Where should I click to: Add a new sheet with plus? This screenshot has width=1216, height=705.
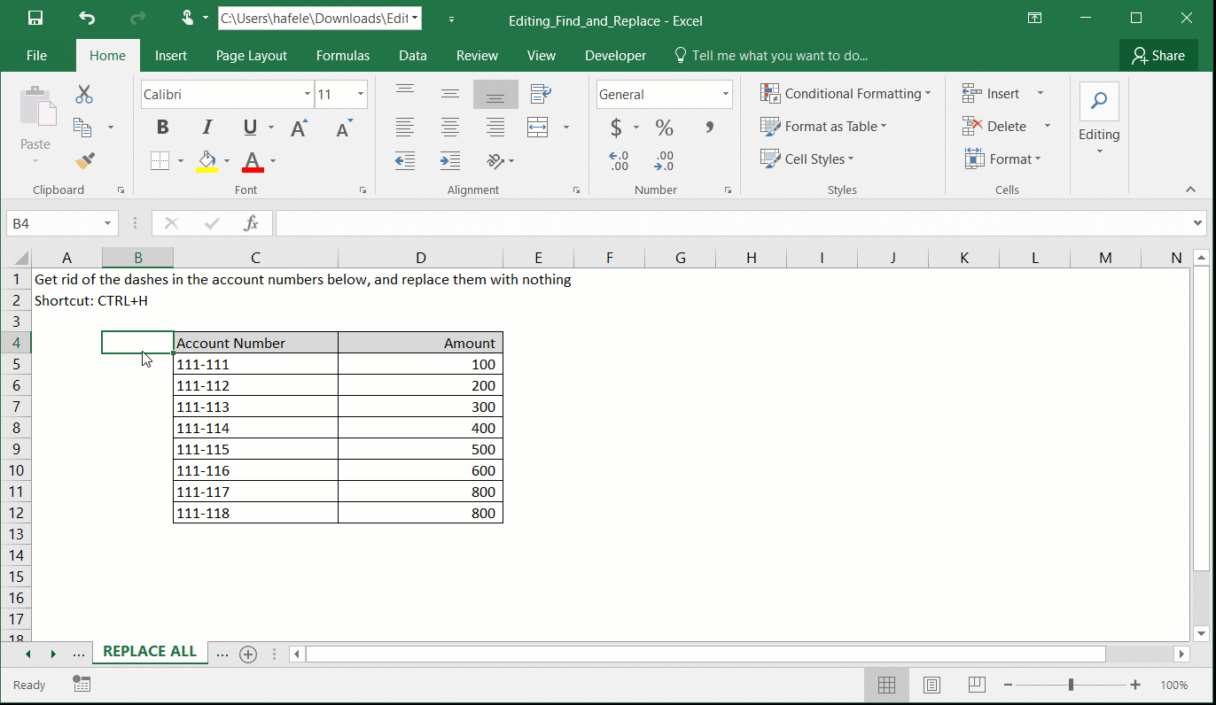click(x=248, y=655)
